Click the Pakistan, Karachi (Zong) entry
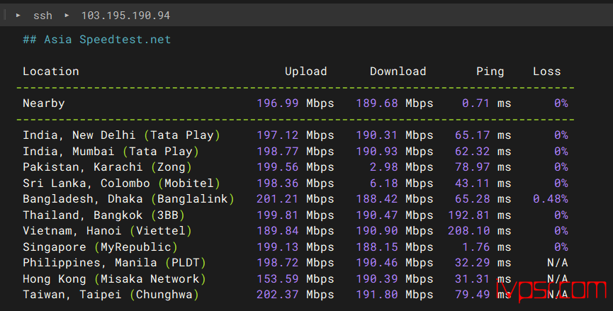The height and width of the screenshot is (311, 613). (x=108, y=167)
